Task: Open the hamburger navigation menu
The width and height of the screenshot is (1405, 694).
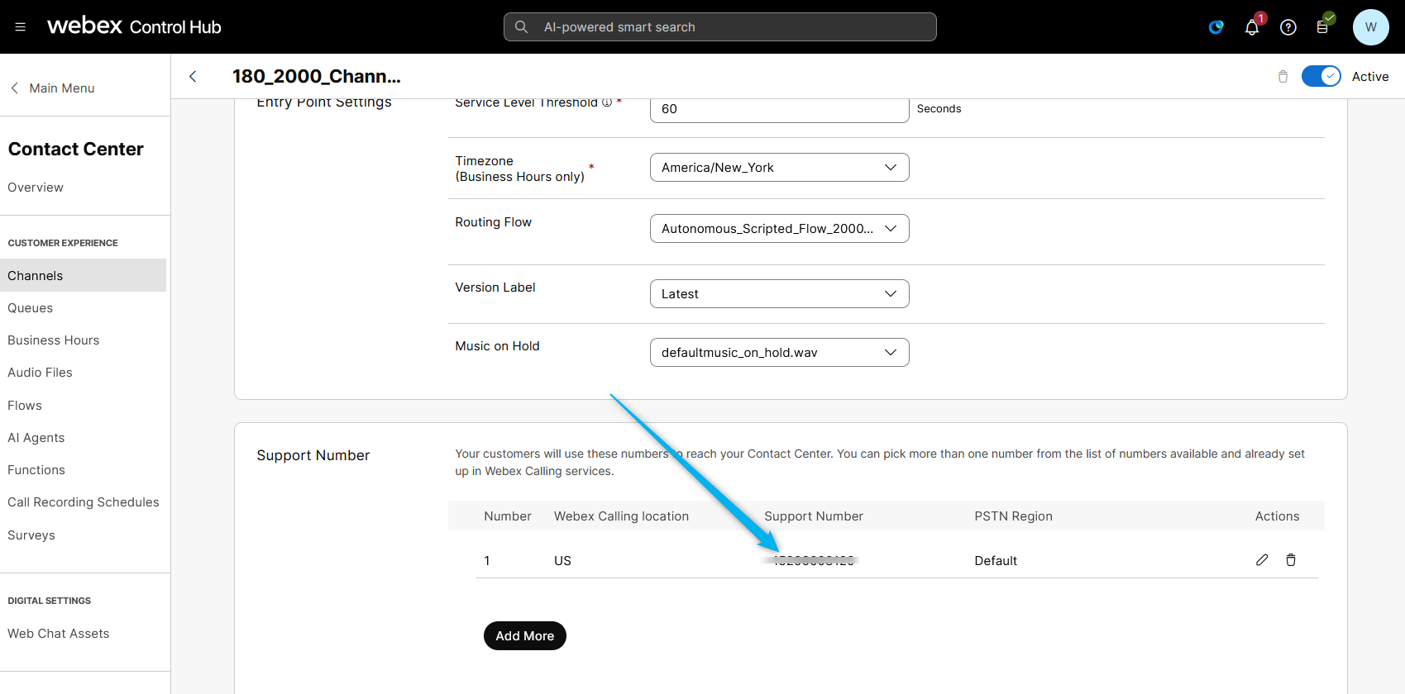Action: point(21,27)
